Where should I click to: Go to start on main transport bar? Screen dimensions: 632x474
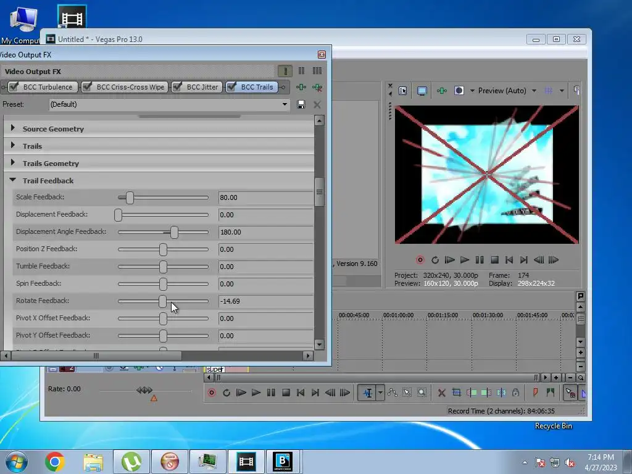pyautogui.click(x=301, y=393)
